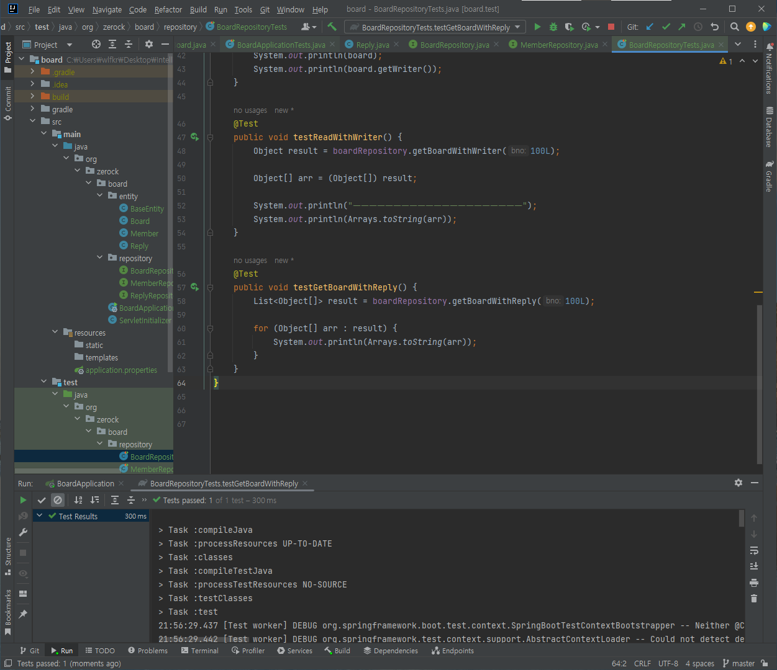Open the Services tool window button
Image resolution: width=777 pixels, height=670 pixels.
pos(294,651)
